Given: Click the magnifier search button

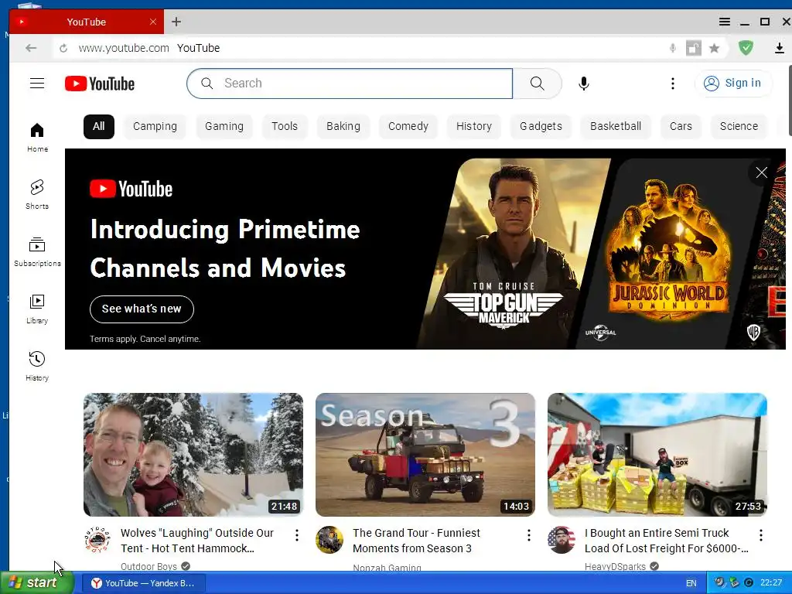Looking at the screenshot, I should (538, 84).
